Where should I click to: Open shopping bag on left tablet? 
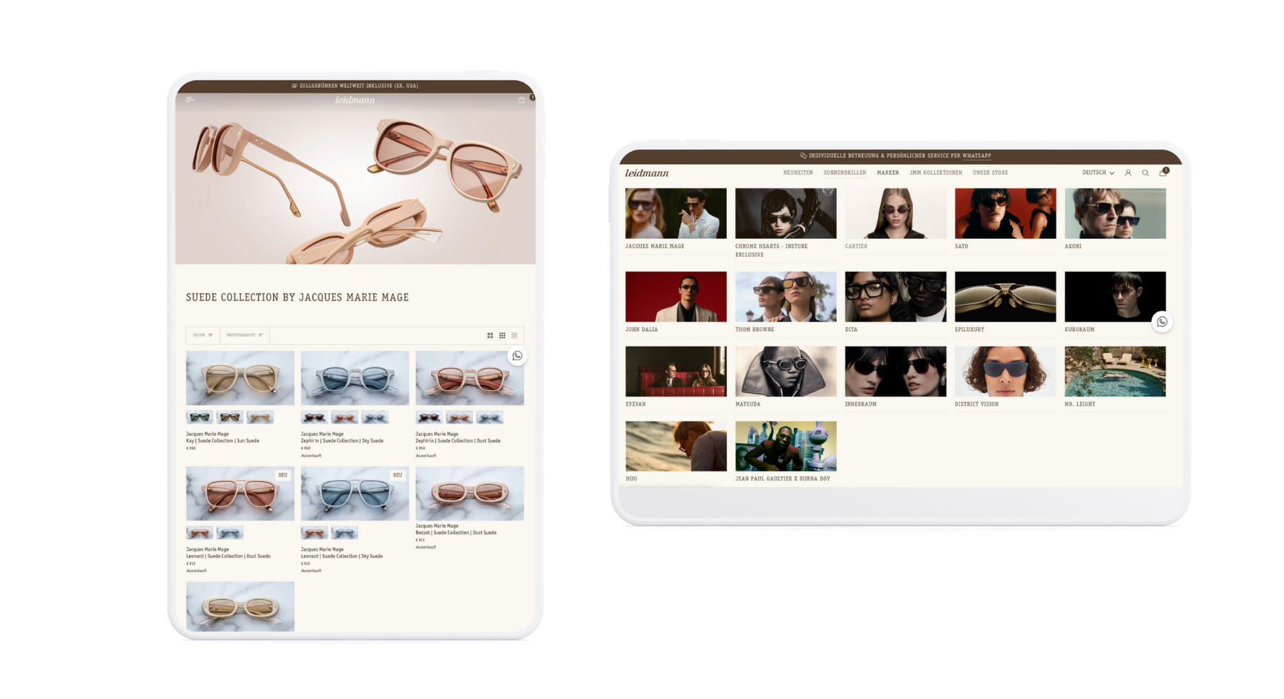click(x=521, y=100)
